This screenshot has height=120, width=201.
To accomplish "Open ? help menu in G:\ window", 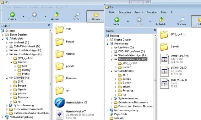I will click(171, 12).
